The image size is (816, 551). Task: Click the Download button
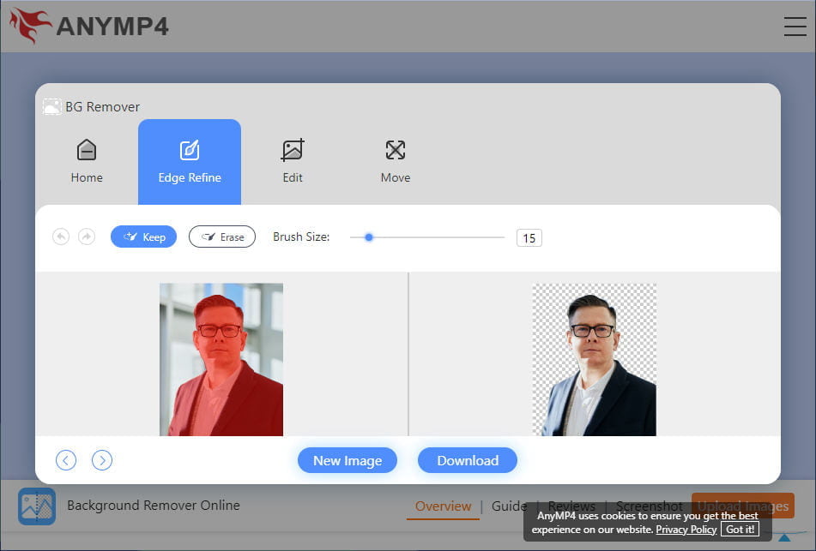[467, 460]
